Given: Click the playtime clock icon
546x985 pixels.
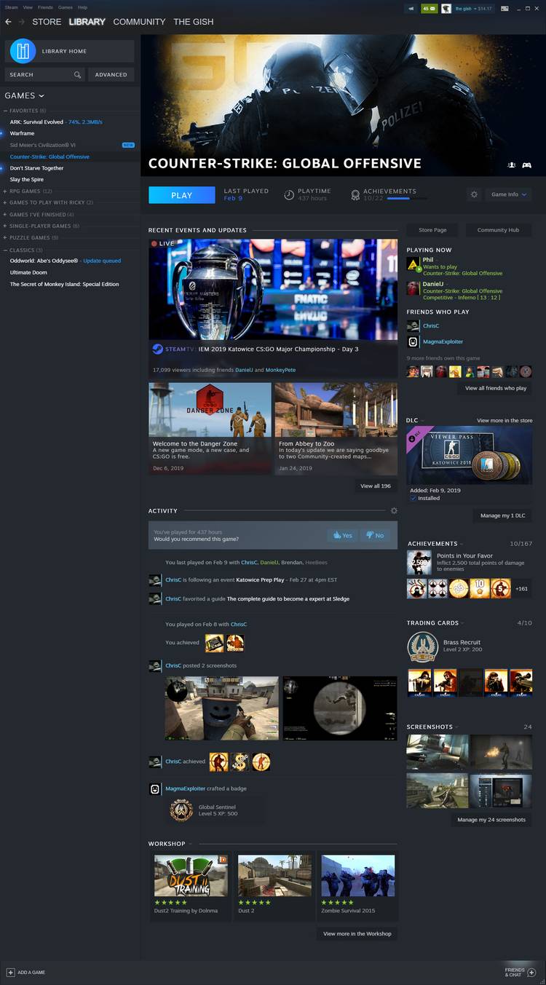Looking at the screenshot, I should click(x=289, y=194).
